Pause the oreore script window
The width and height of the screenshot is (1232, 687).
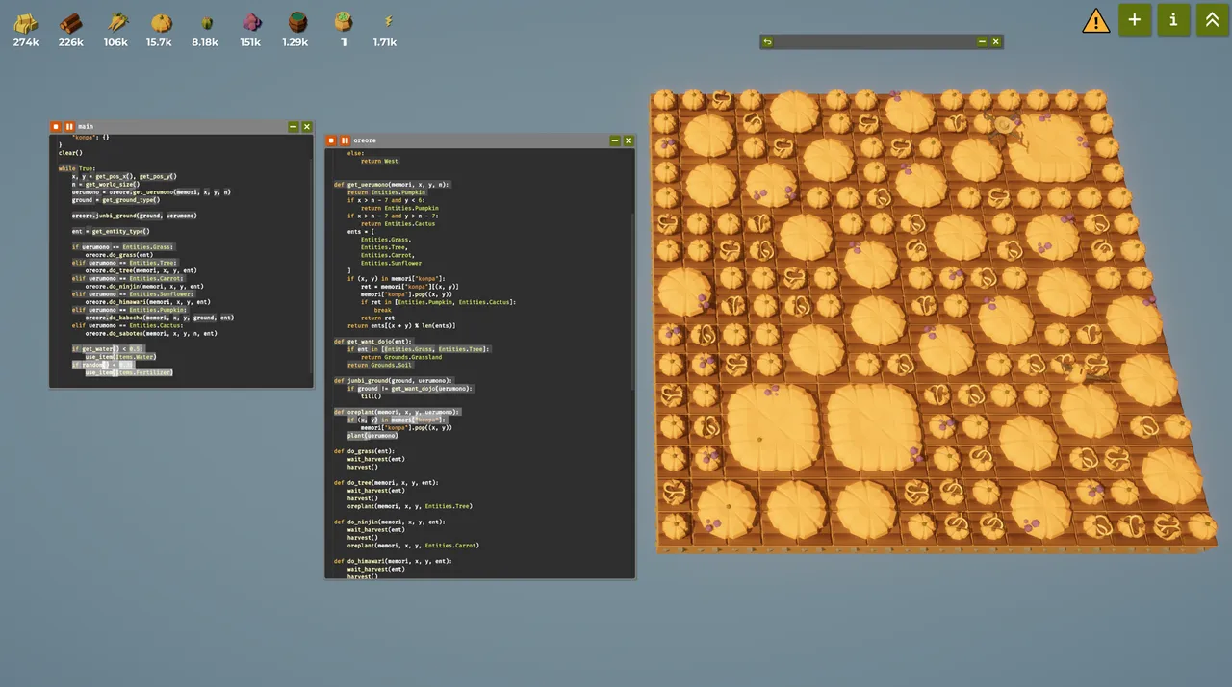coord(345,140)
